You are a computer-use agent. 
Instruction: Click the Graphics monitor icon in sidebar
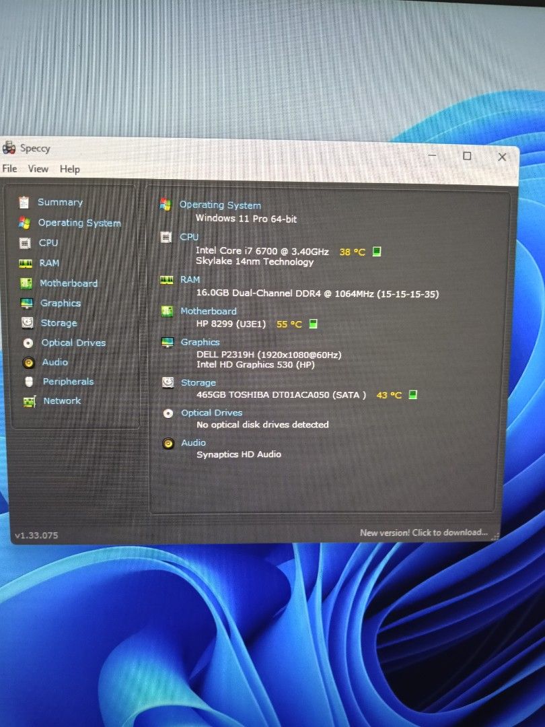pyautogui.click(x=27, y=303)
